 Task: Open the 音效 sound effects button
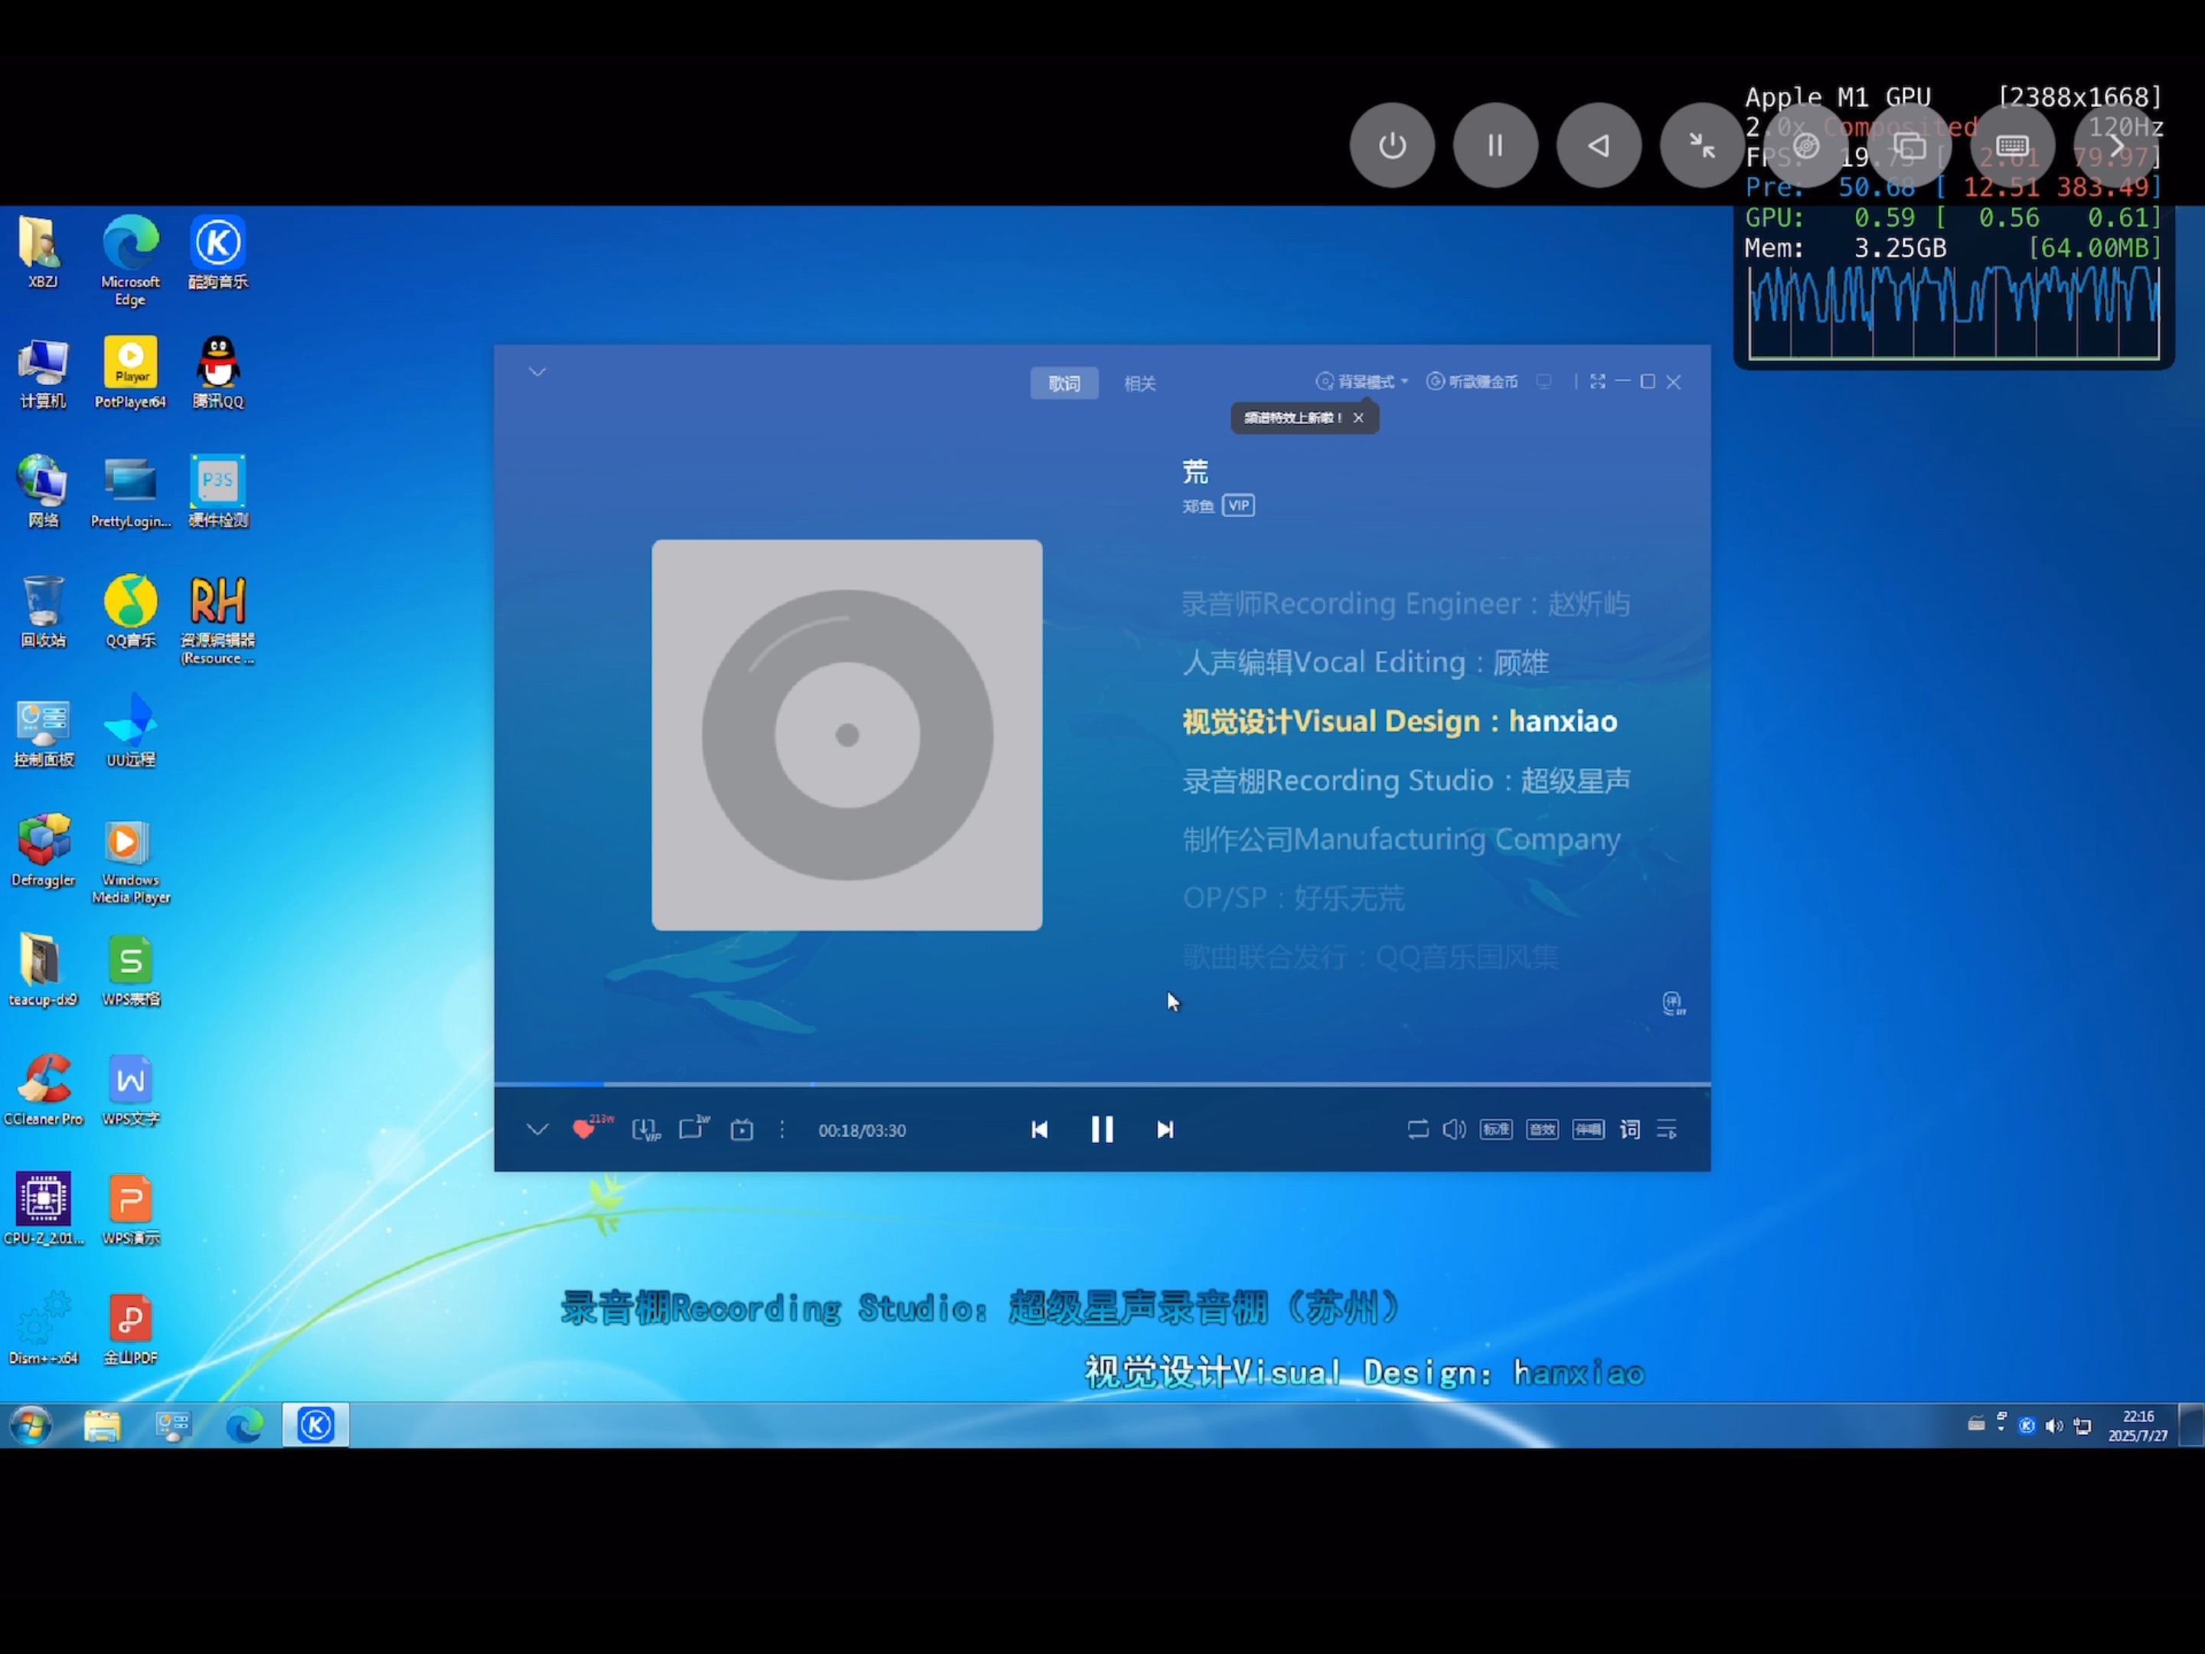coord(1542,1129)
